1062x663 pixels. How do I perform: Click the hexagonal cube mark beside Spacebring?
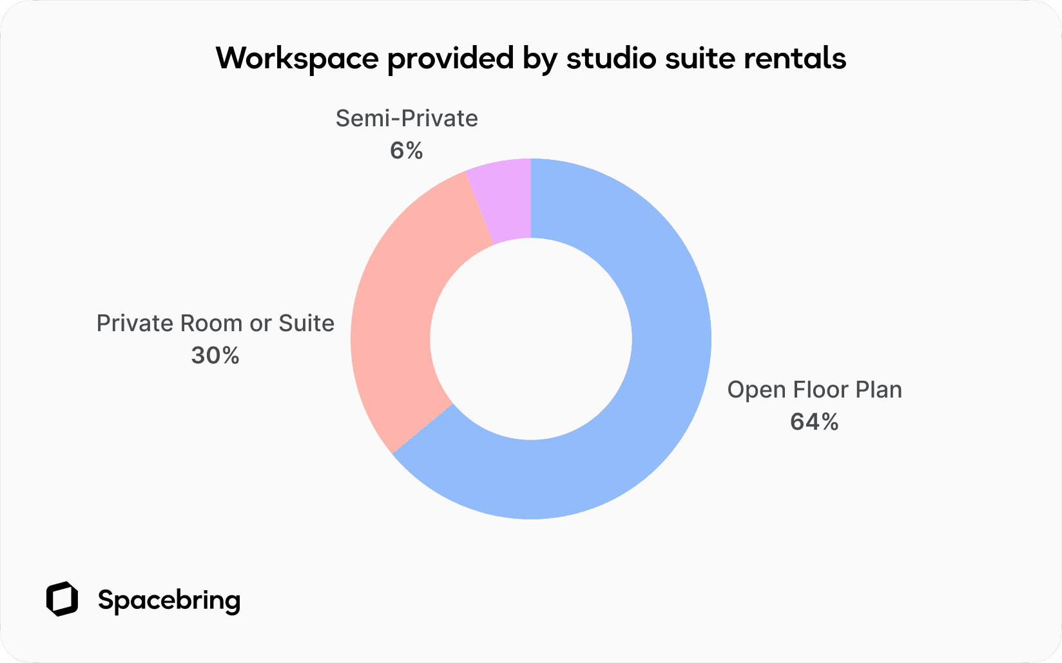63,600
